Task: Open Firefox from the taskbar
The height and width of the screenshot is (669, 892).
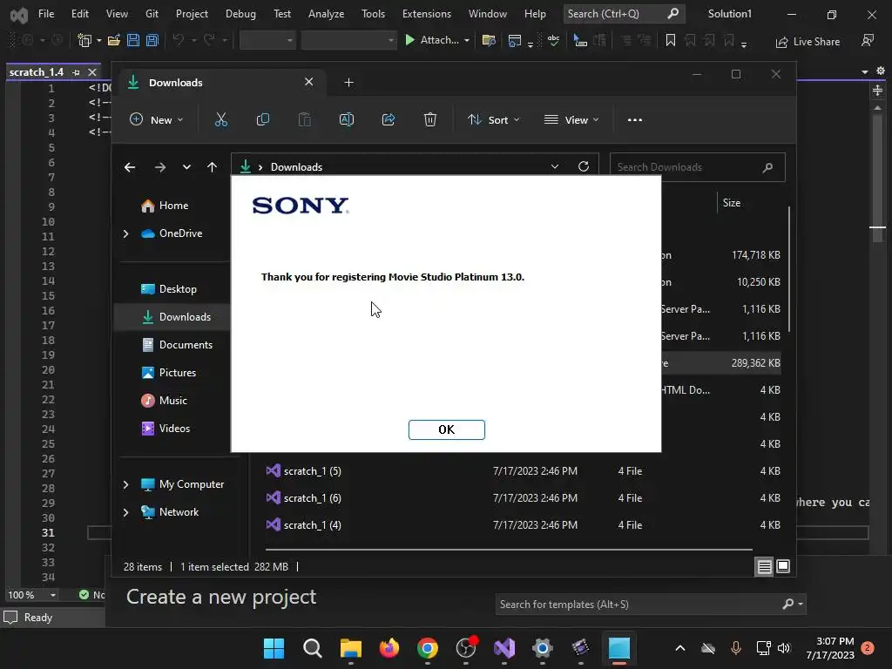Action: pyautogui.click(x=389, y=648)
